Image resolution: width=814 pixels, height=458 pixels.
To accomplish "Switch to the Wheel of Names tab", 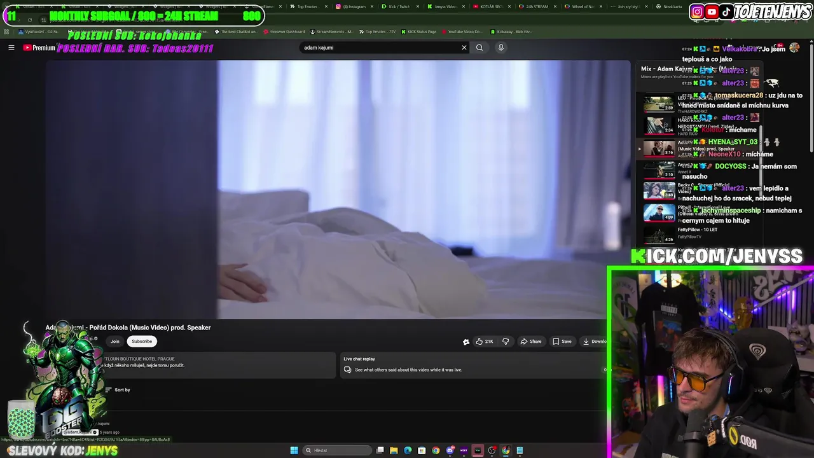I will coord(582,6).
